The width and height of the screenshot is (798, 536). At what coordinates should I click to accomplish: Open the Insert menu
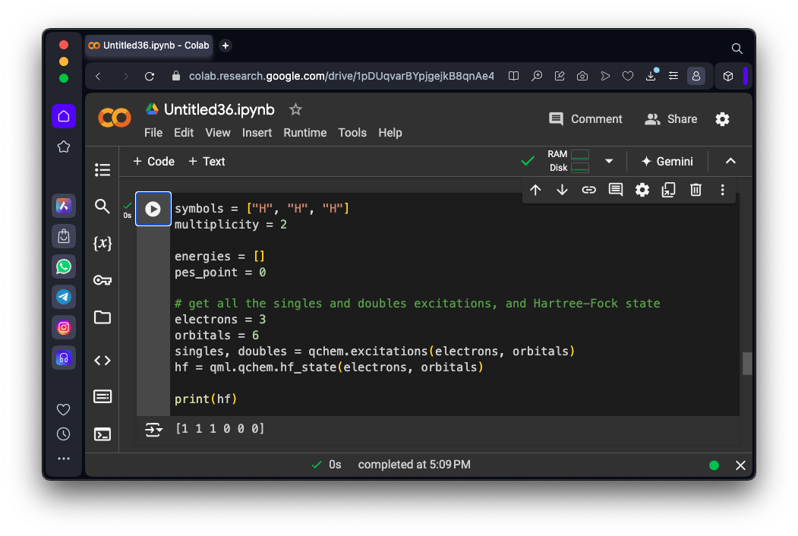(x=257, y=133)
